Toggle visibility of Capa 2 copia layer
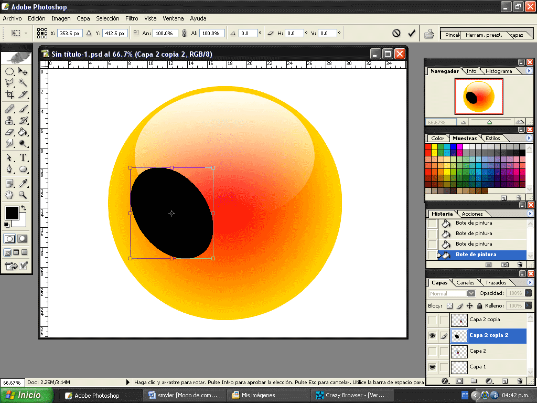Viewport: 537px width, 403px height. pyautogui.click(x=433, y=320)
